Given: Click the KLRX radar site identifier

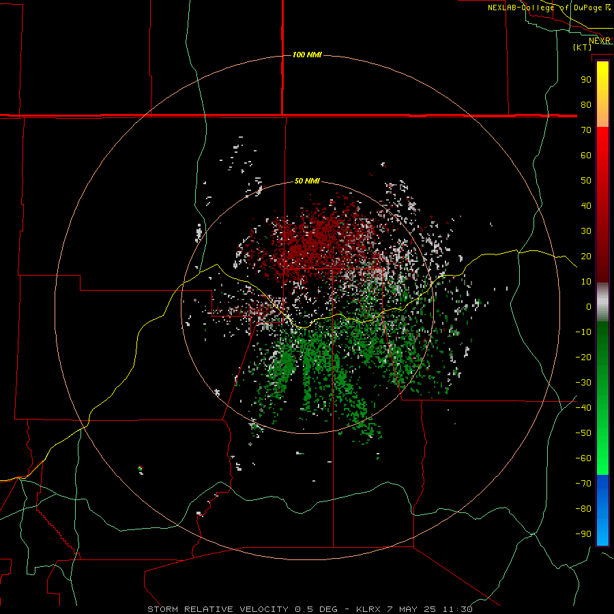Looking at the screenshot, I should point(368,609).
